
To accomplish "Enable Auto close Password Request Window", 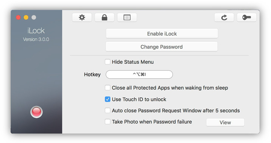I will 107,110.
